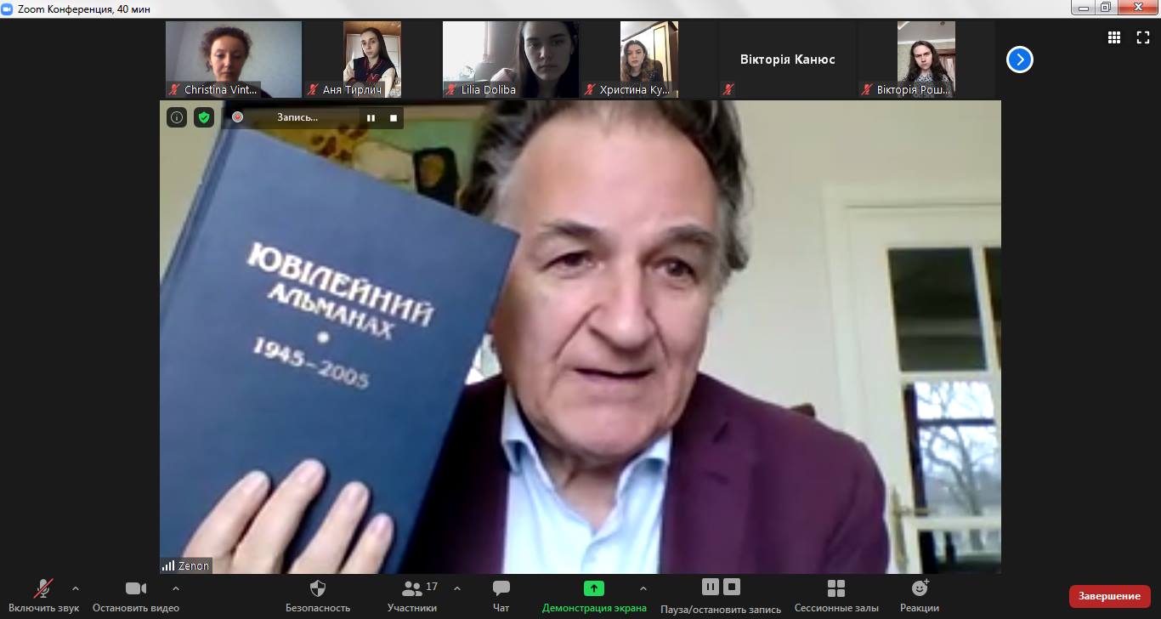This screenshot has width=1161, height=619.
Task: Stop recording in bottom toolbar
Action: (x=732, y=587)
